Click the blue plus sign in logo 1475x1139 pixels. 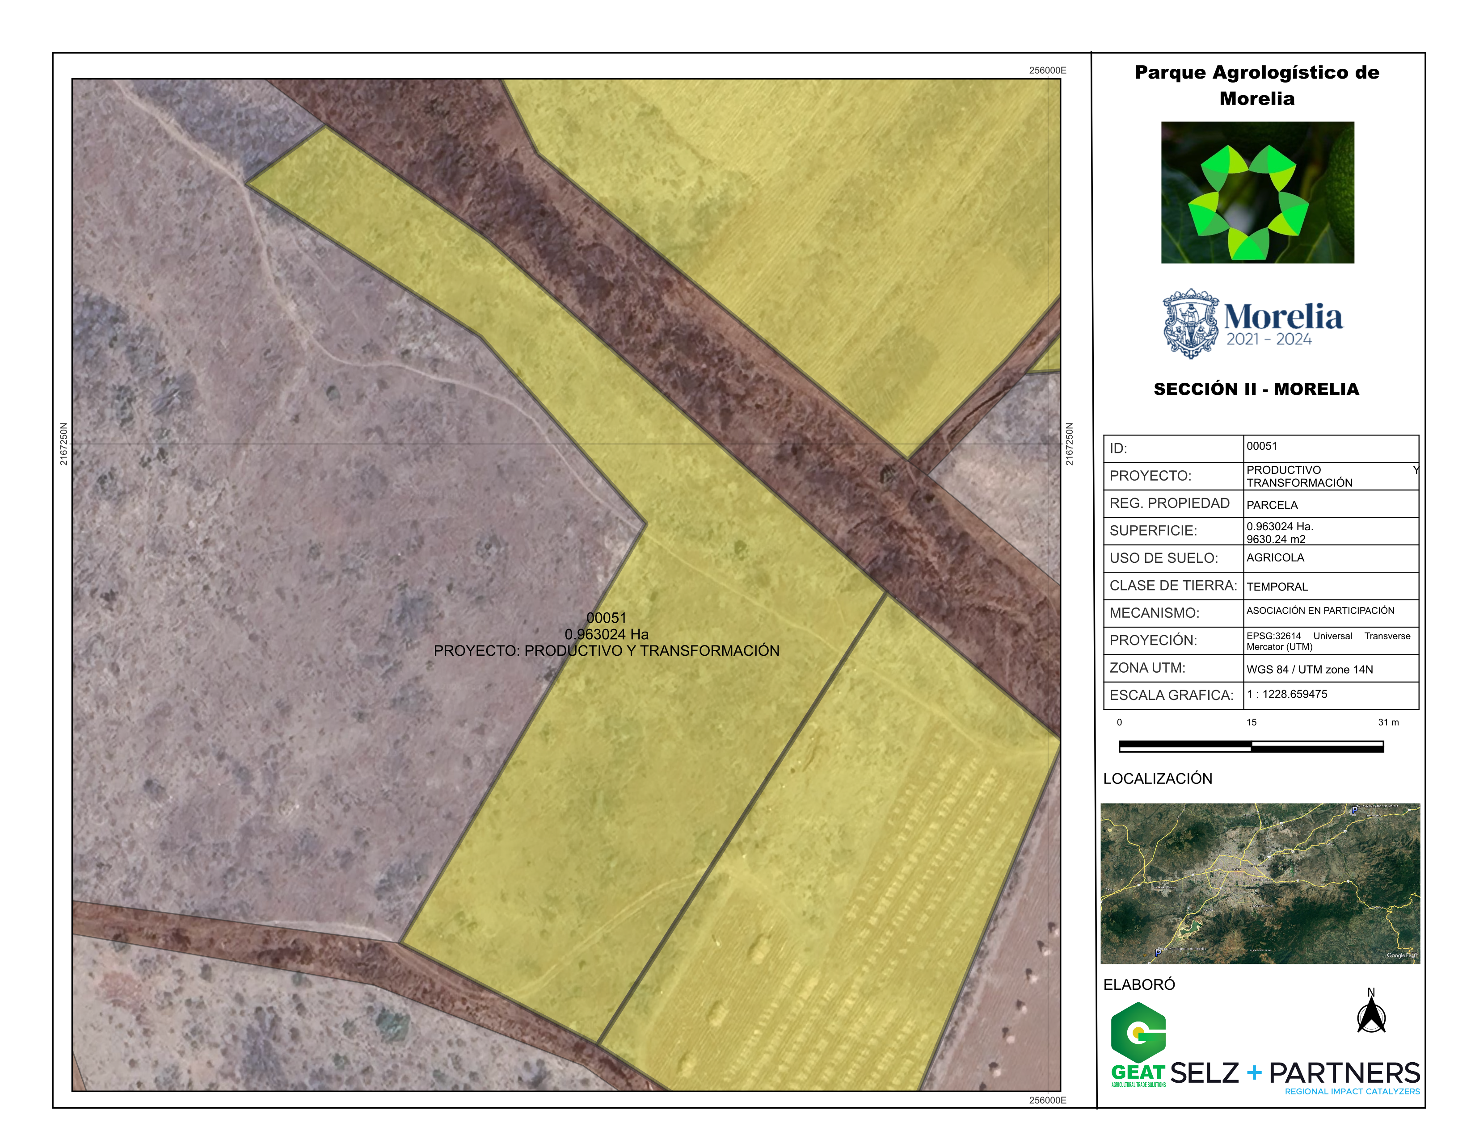(x=1254, y=1072)
